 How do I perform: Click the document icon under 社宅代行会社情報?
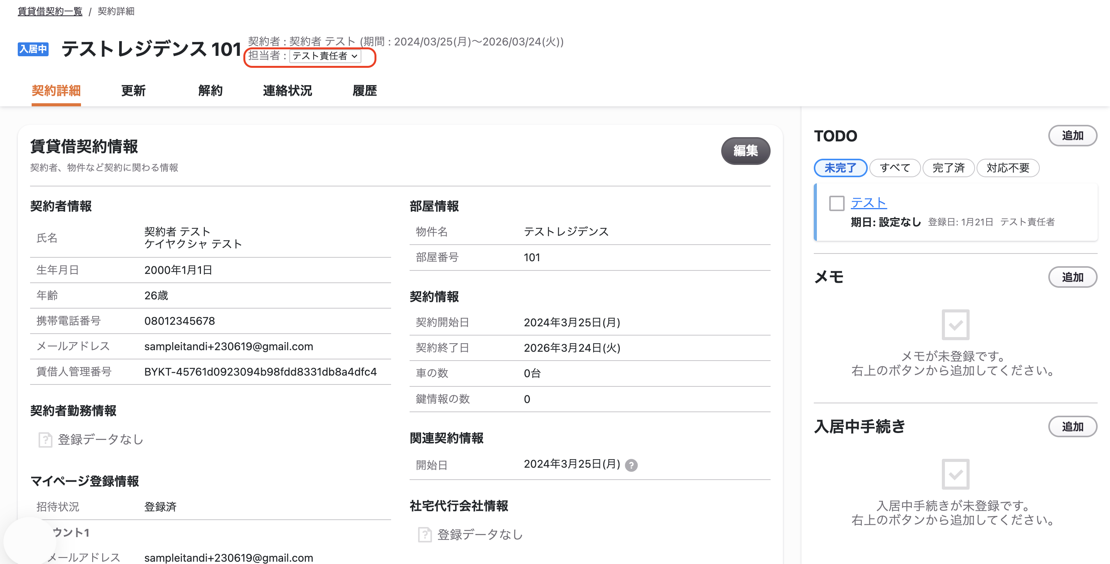pos(424,535)
